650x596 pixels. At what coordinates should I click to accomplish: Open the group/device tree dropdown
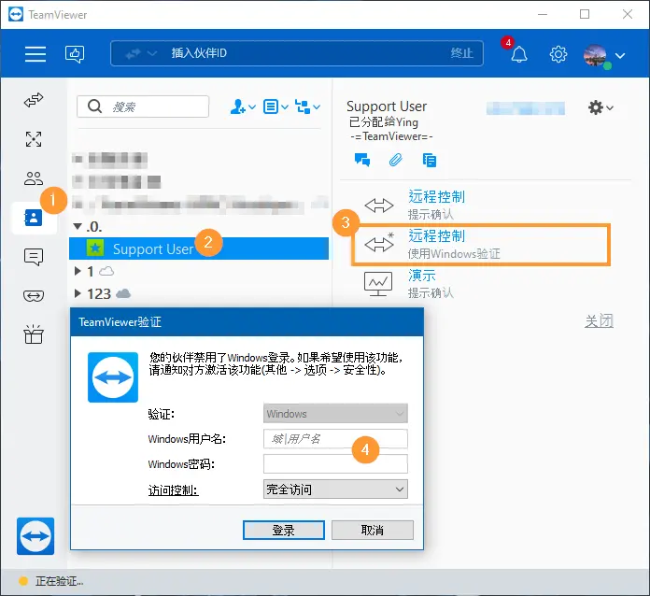tap(307, 106)
